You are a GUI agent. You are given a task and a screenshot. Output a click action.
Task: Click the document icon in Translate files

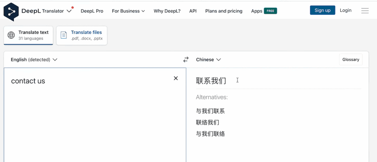(64, 35)
